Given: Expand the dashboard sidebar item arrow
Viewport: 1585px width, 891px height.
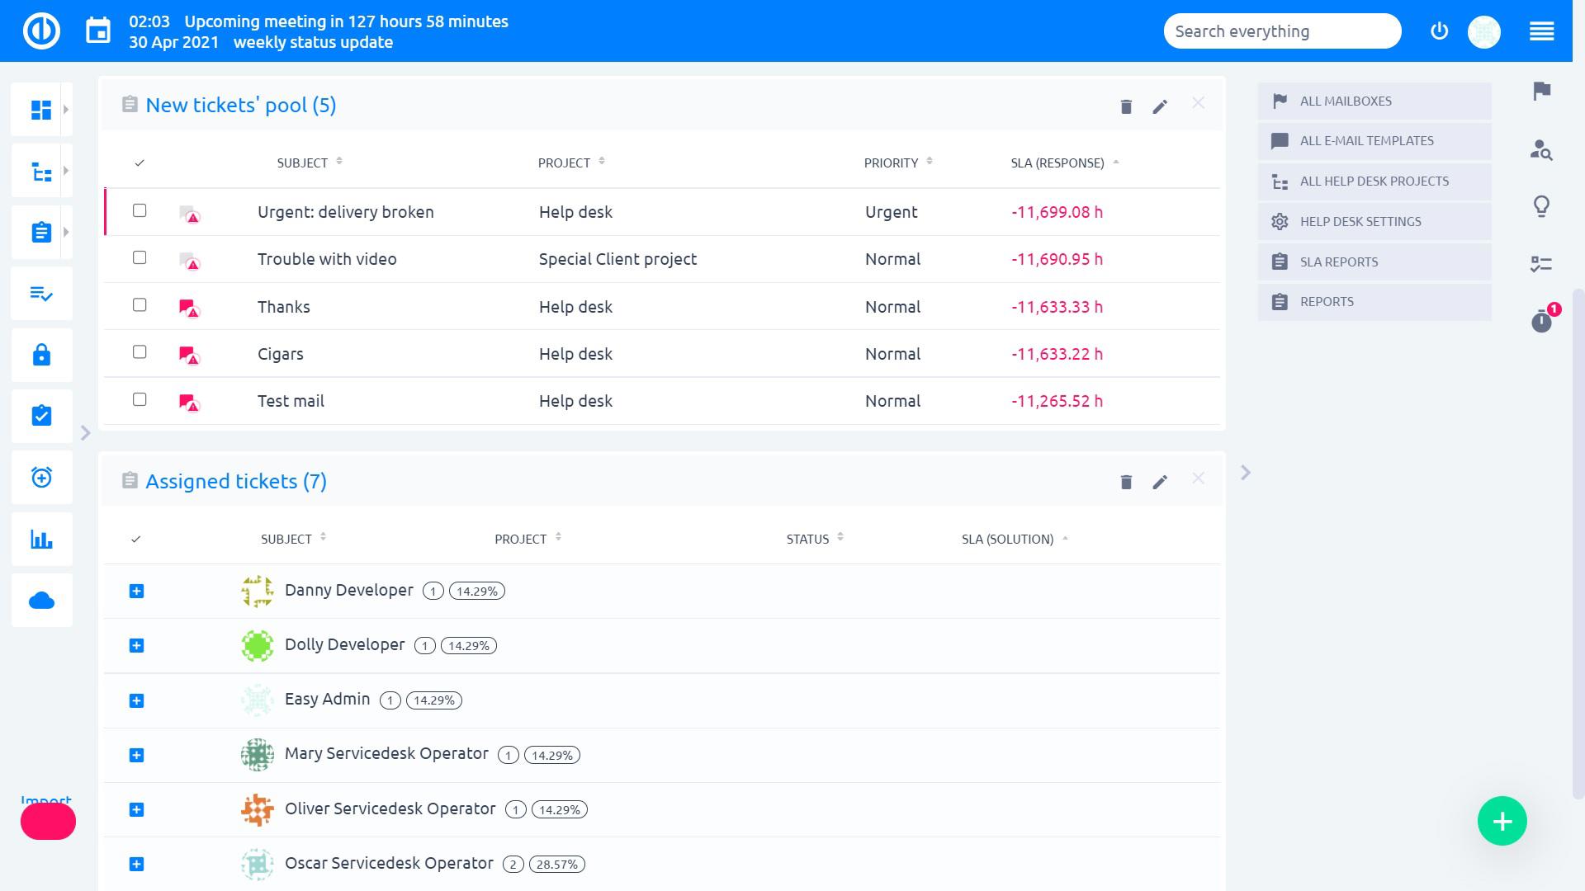Looking at the screenshot, I should [x=66, y=110].
